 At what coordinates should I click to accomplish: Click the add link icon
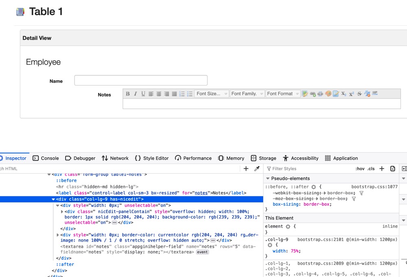pyautogui.click(x=313, y=94)
